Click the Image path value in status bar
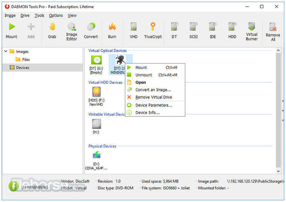The width and height of the screenshot is (286, 202). point(256,181)
